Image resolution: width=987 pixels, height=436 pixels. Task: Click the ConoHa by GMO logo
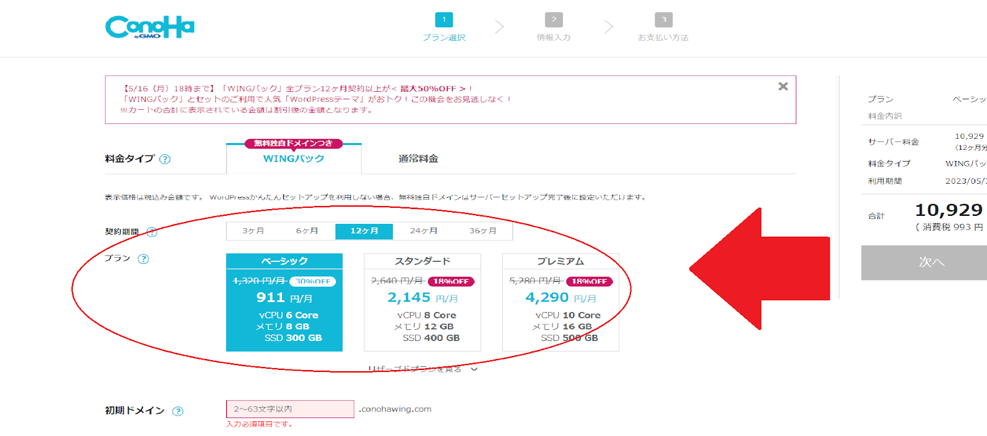(150, 27)
